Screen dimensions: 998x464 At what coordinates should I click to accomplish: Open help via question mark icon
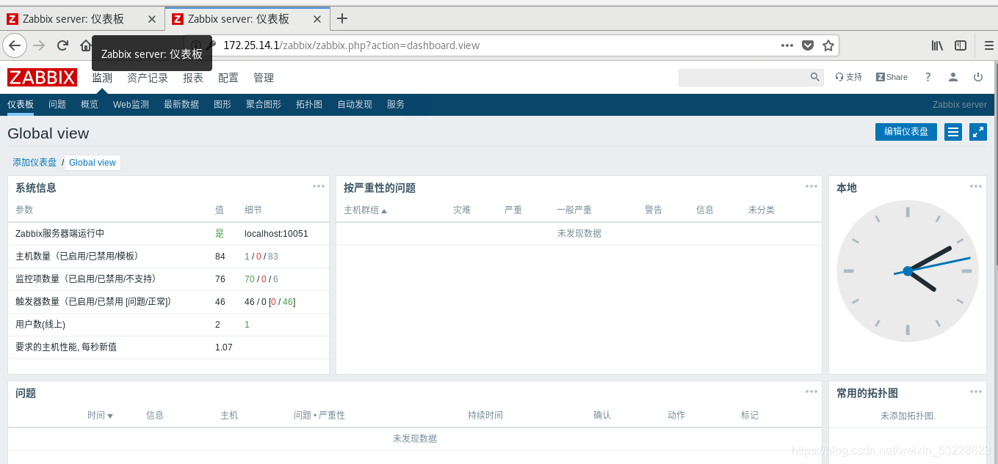coord(928,77)
